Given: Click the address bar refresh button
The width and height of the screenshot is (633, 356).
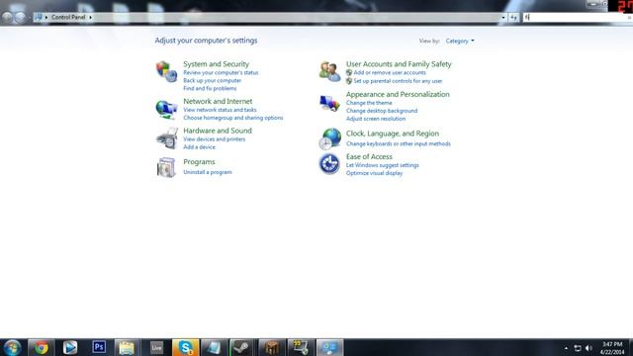Looking at the screenshot, I should (x=513, y=18).
